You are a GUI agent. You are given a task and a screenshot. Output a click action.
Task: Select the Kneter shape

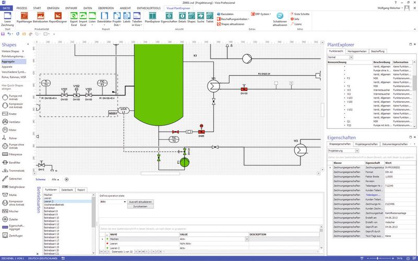[x=9, y=114]
